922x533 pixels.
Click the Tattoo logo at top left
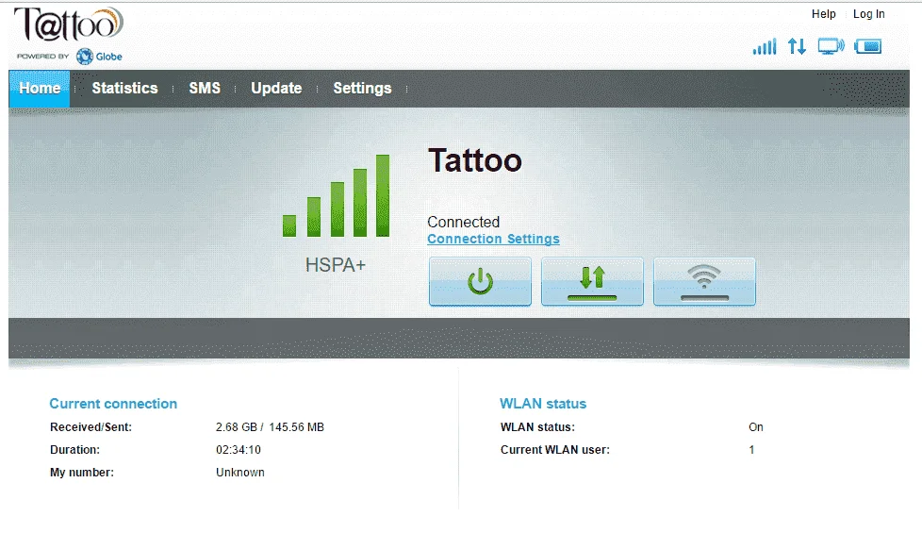tap(68, 25)
